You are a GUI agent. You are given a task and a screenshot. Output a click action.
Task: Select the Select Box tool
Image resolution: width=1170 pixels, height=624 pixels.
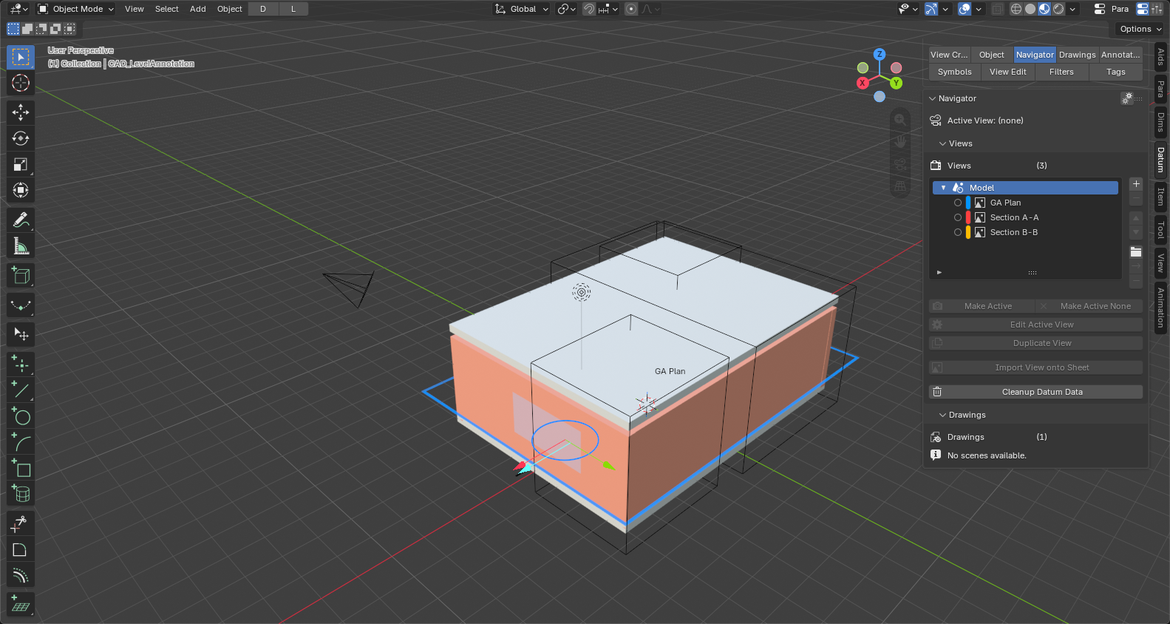(21, 57)
